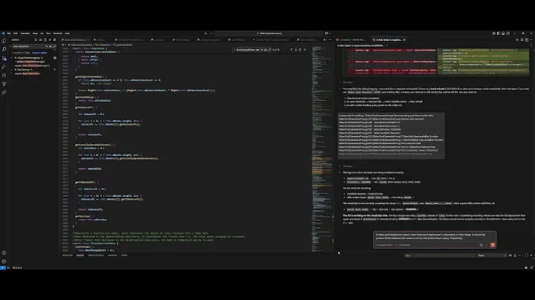Select the 'export class ChipChainManager' search match

coord(33,66)
